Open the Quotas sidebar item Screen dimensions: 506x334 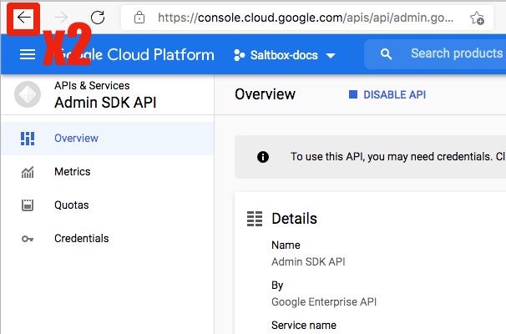coord(71,205)
